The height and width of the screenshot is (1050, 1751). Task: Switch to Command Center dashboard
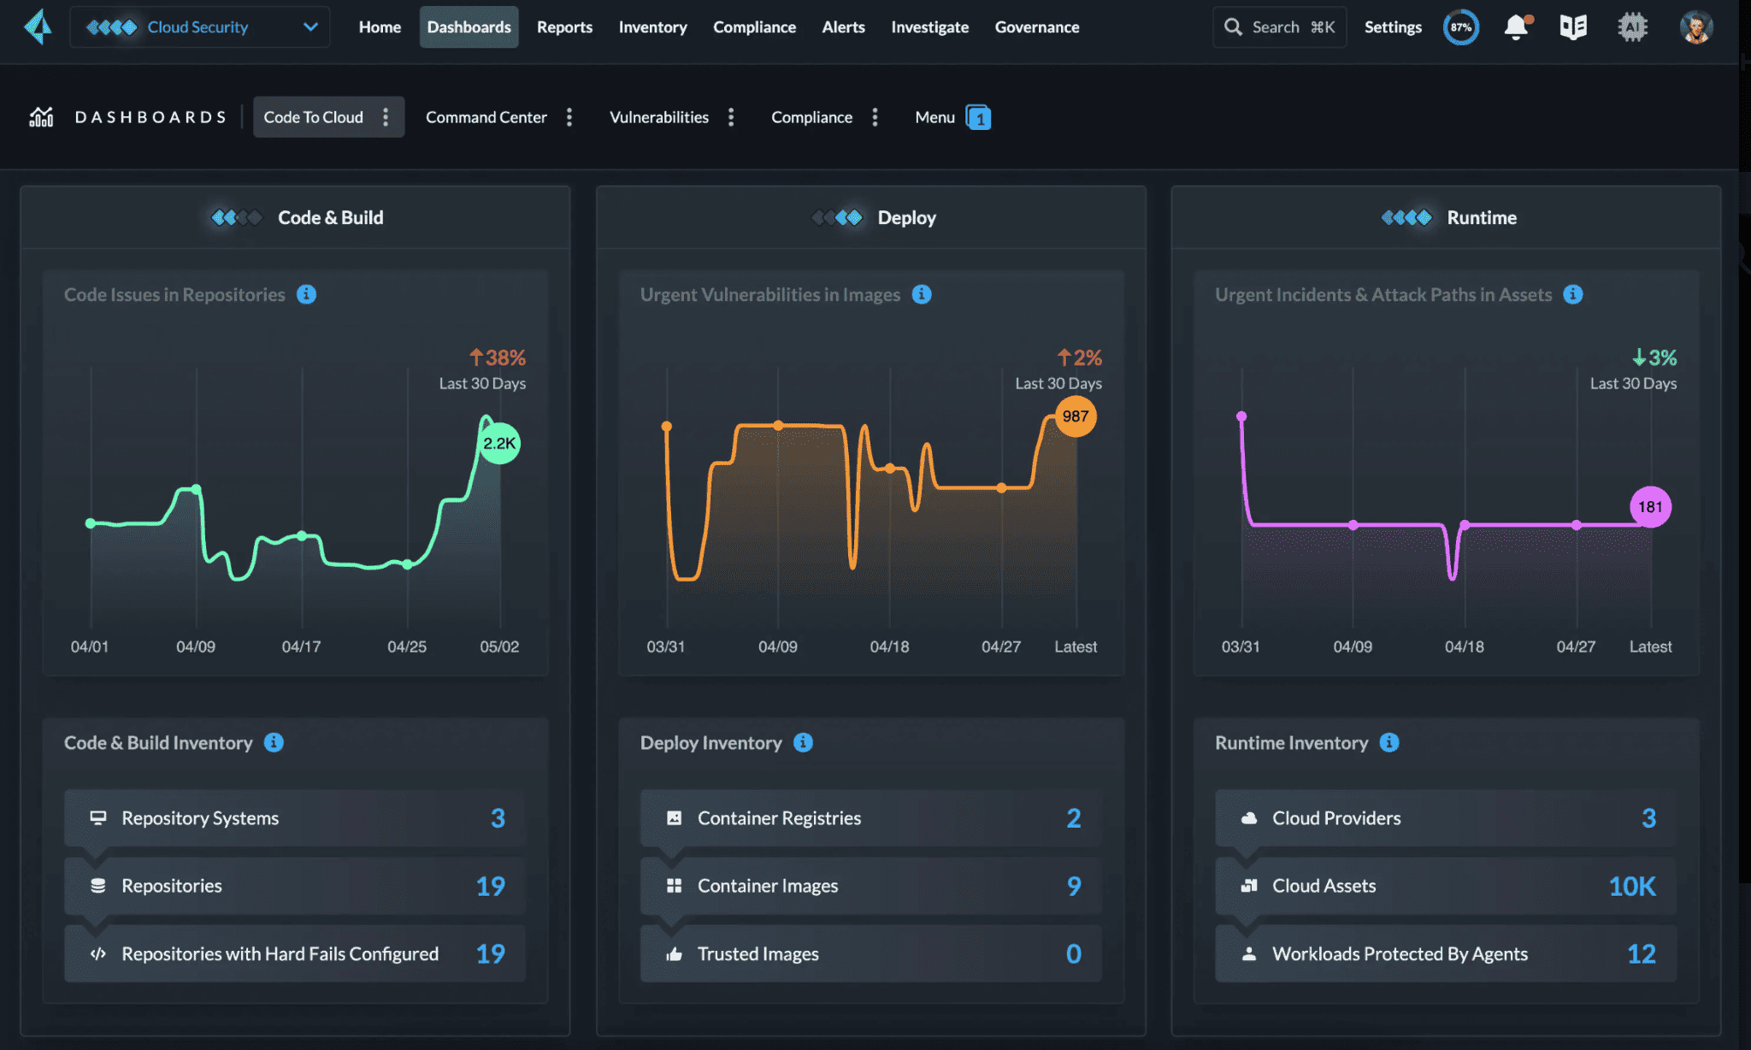coord(486,117)
